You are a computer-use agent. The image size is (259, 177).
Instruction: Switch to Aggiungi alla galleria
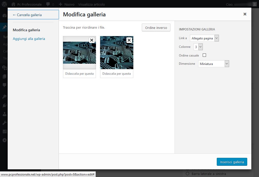tap(29, 39)
